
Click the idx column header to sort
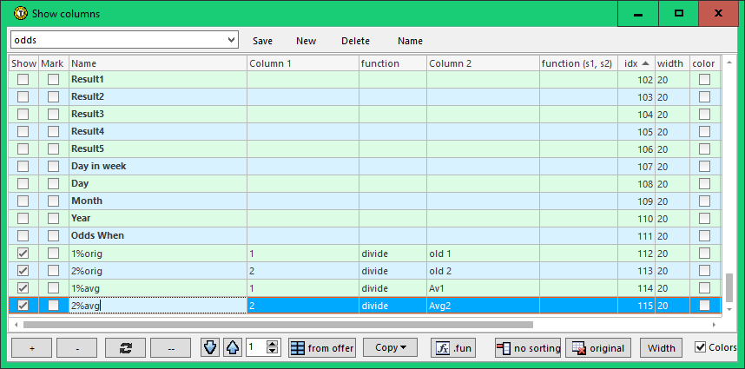coord(636,63)
